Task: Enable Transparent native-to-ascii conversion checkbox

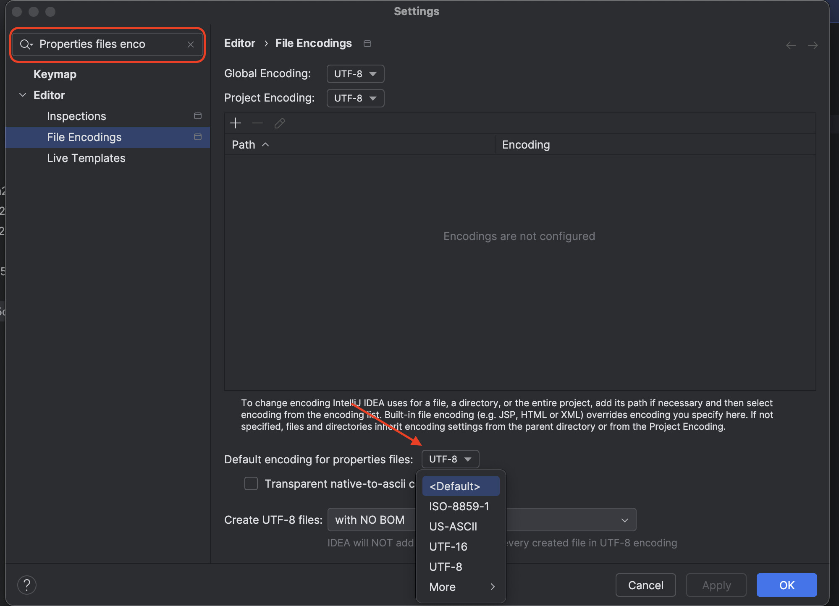Action: (251, 483)
